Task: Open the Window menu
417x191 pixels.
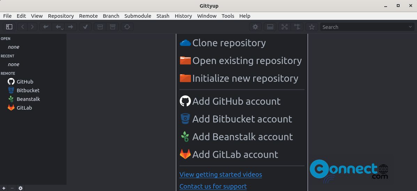Action: pos(207,16)
